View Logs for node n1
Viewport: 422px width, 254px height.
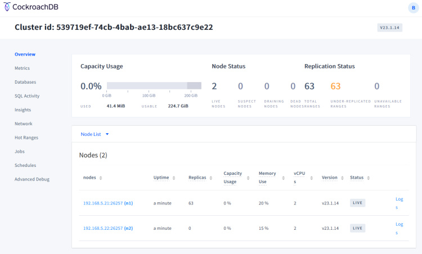tap(399, 203)
